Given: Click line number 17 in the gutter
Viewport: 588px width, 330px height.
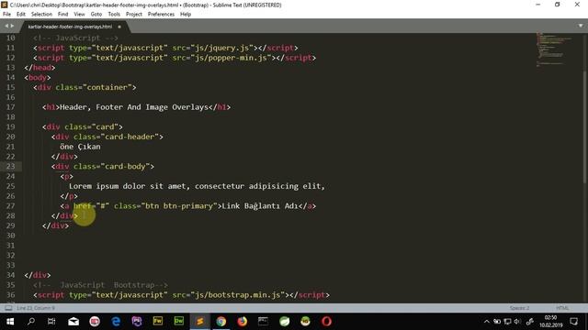Looking at the screenshot, I should (x=10, y=107).
